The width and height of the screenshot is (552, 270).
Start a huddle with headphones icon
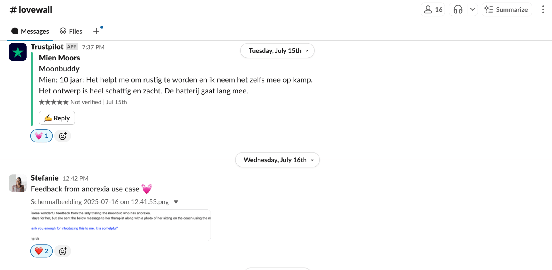point(458,9)
